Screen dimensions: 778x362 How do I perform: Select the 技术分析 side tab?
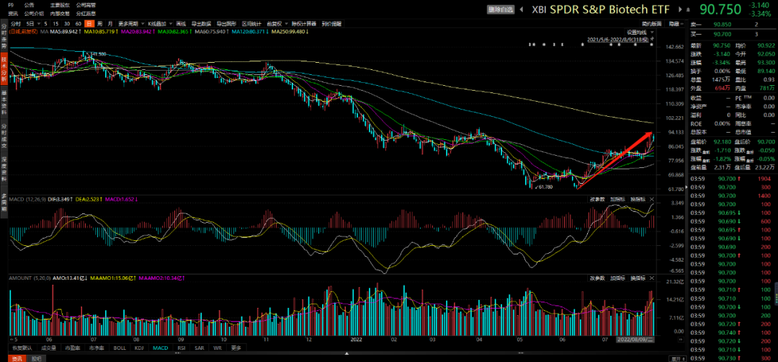[x=4, y=69]
